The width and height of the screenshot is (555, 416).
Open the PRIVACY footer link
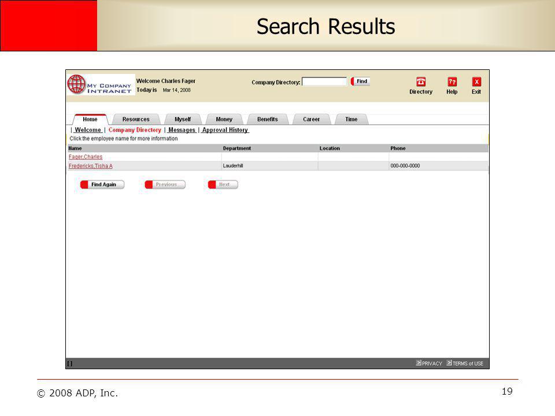(432, 363)
